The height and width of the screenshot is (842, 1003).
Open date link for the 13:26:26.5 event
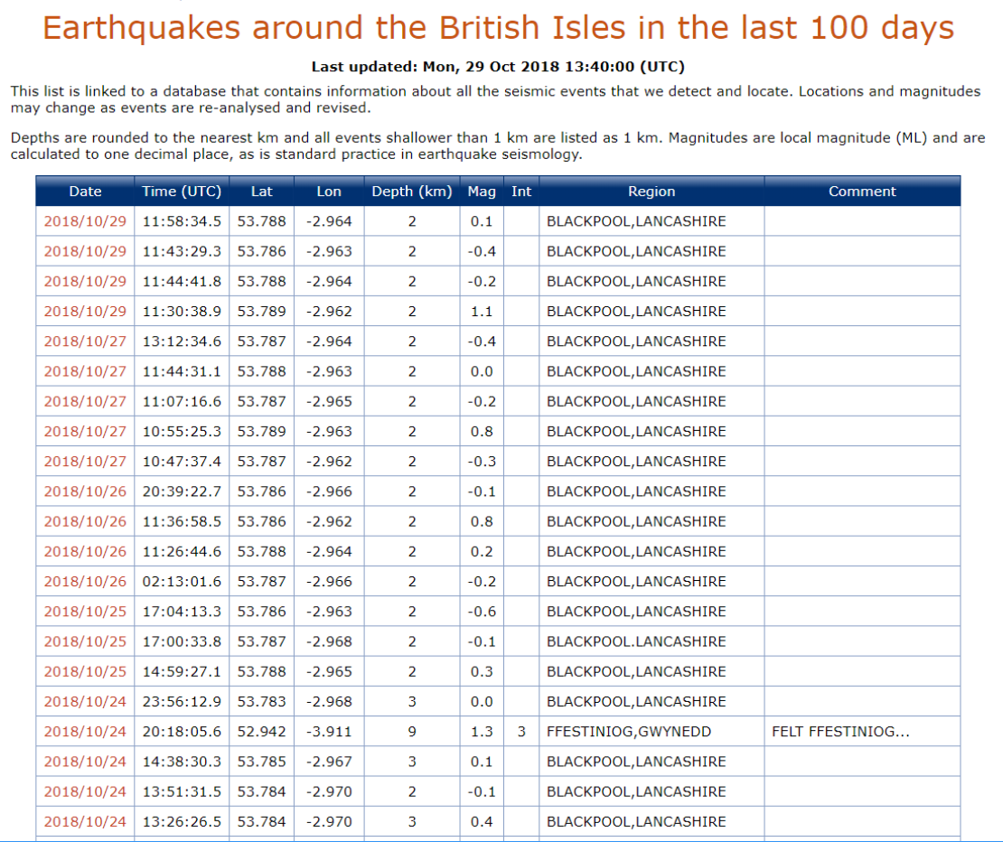click(85, 821)
